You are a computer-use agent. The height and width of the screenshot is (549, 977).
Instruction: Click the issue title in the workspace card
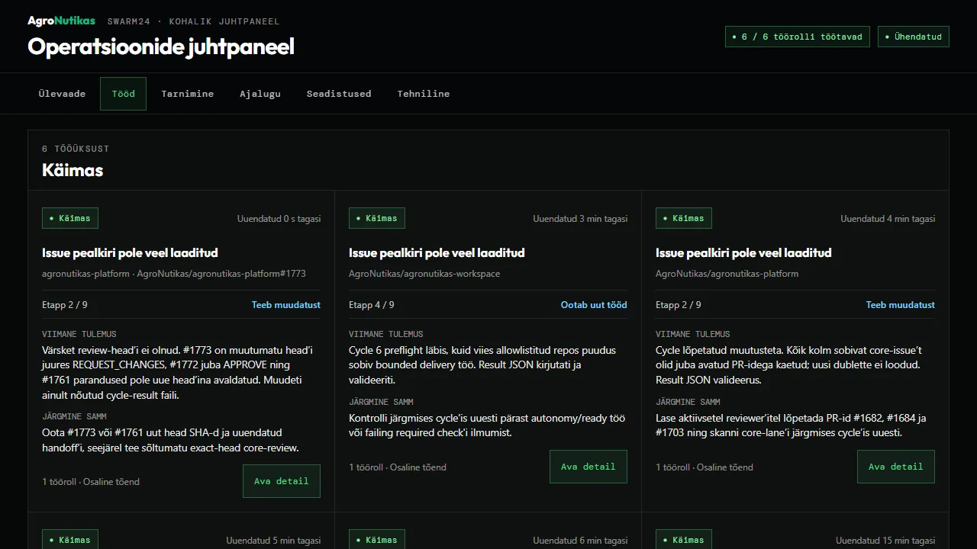pyautogui.click(x=437, y=252)
